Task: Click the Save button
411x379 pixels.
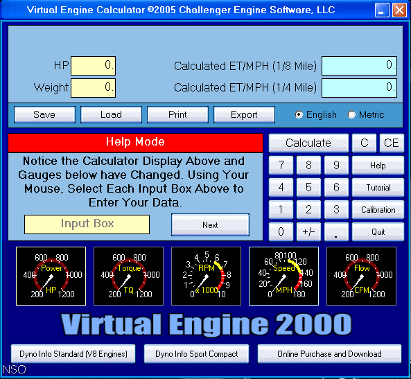Action: (x=44, y=114)
